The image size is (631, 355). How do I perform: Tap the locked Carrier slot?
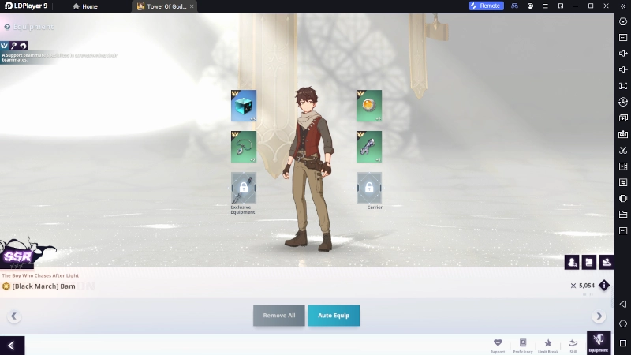pyautogui.click(x=368, y=188)
